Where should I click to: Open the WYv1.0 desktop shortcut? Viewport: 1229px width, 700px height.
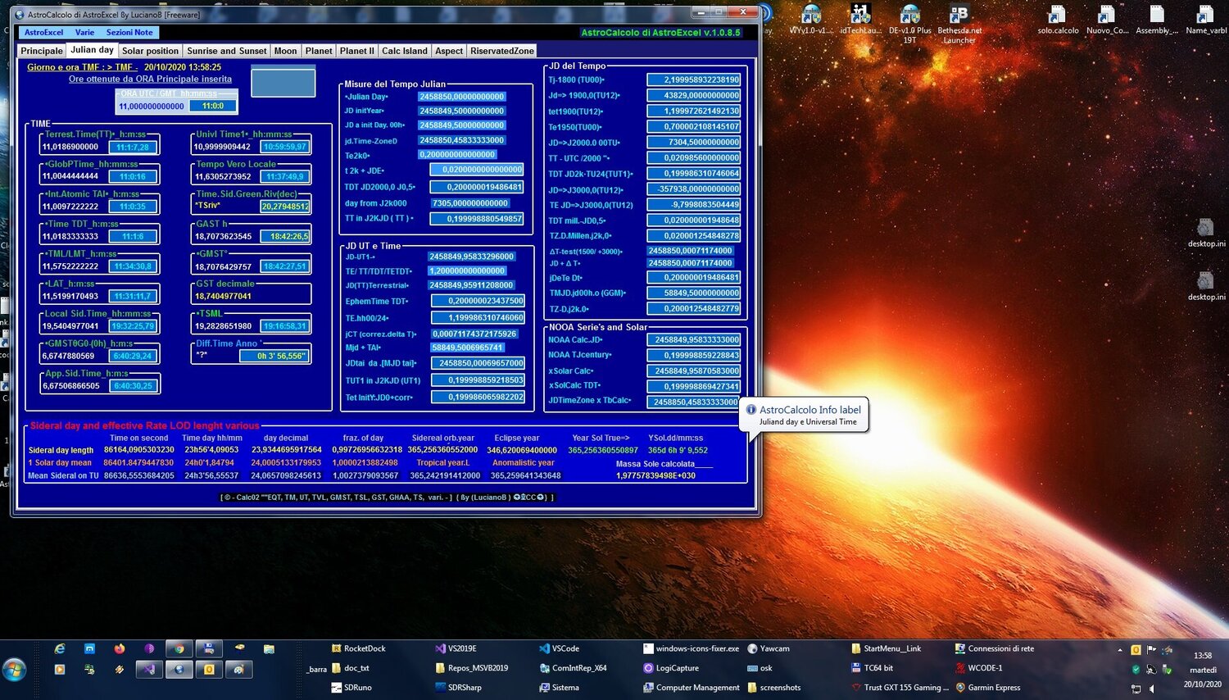pos(811,20)
